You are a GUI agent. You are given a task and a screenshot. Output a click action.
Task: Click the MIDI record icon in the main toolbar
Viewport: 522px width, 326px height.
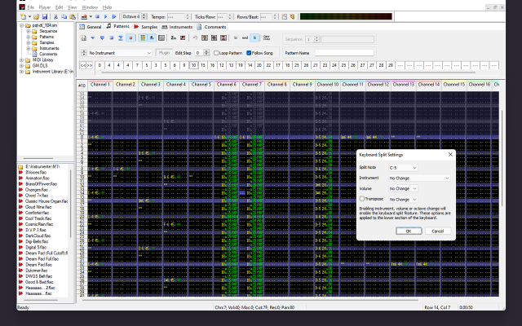click(85, 16)
